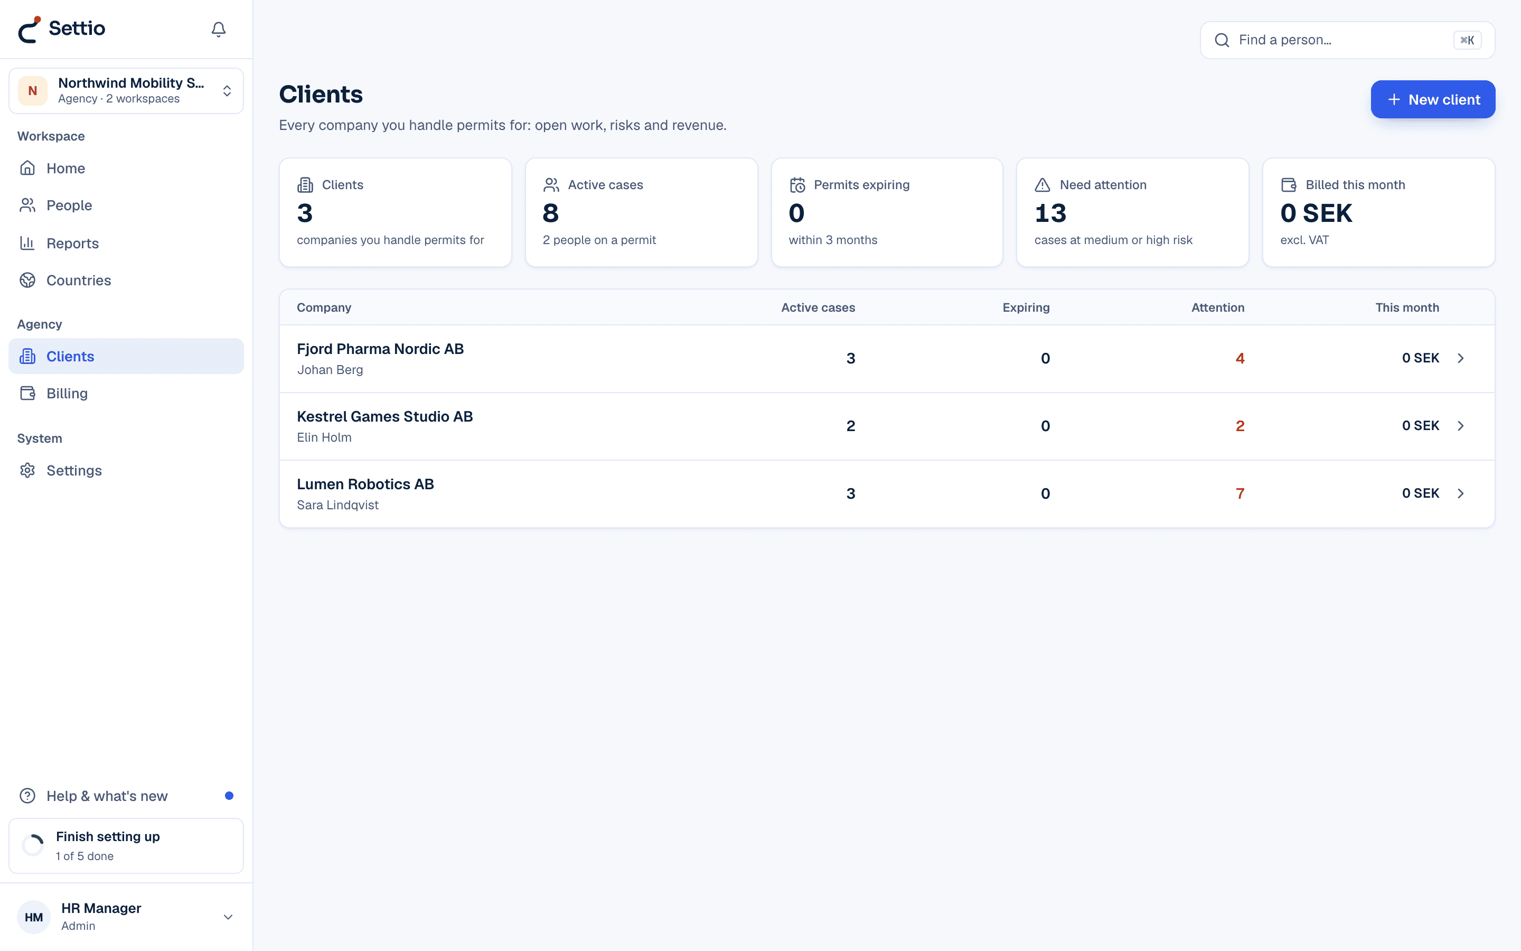This screenshot has width=1521, height=951.
Task: Open Lumen Robotics AB row chevron
Action: click(x=1461, y=493)
